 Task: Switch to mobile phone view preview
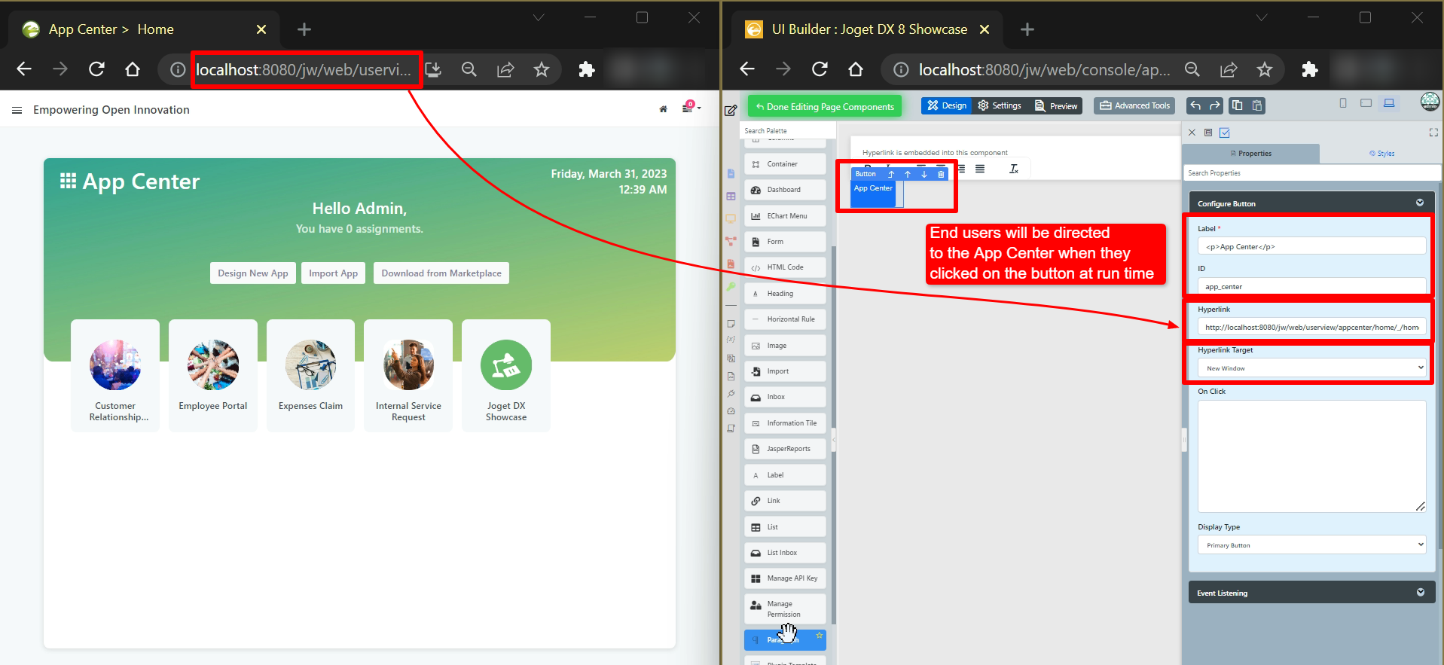[1343, 103]
